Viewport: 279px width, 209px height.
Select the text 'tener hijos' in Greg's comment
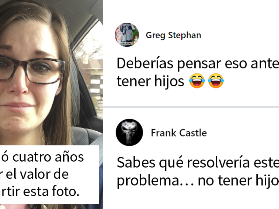coord(150,81)
